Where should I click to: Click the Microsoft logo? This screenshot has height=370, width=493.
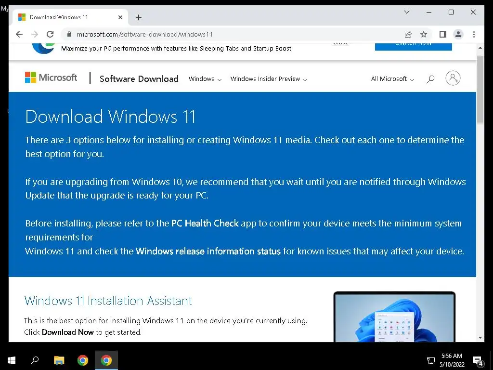(51, 78)
